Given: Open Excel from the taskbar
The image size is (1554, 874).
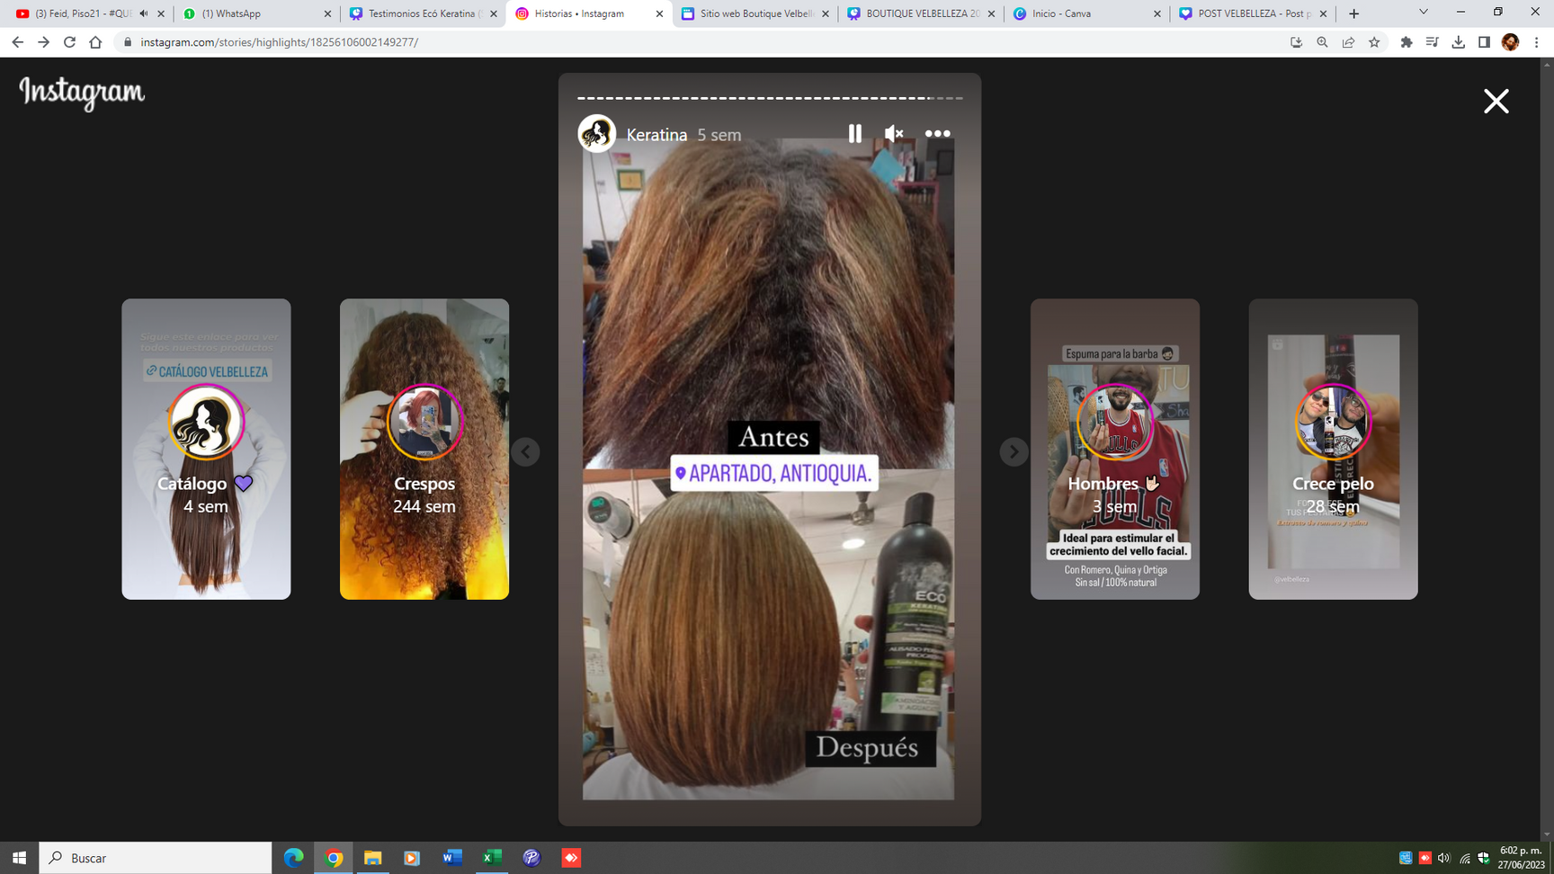Looking at the screenshot, I should (492, 858).
